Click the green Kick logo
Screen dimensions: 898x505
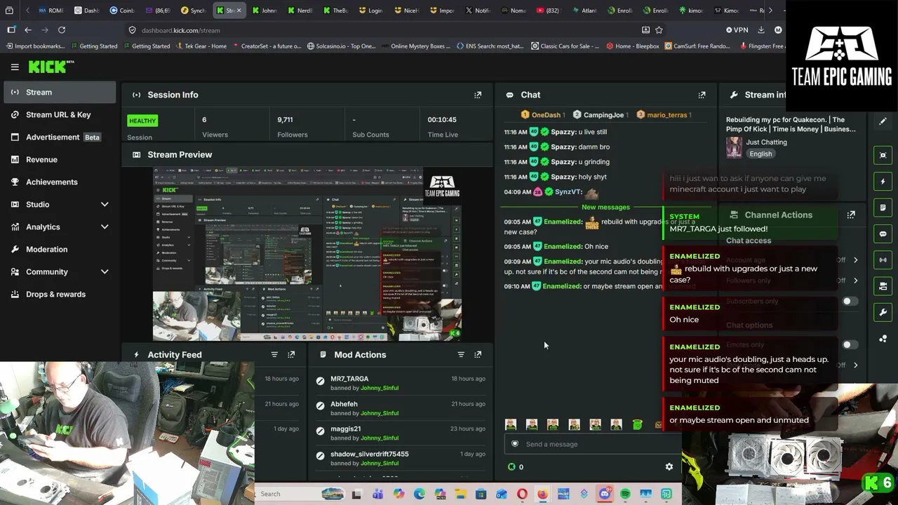pyautogui.click(x=51, y=67)
